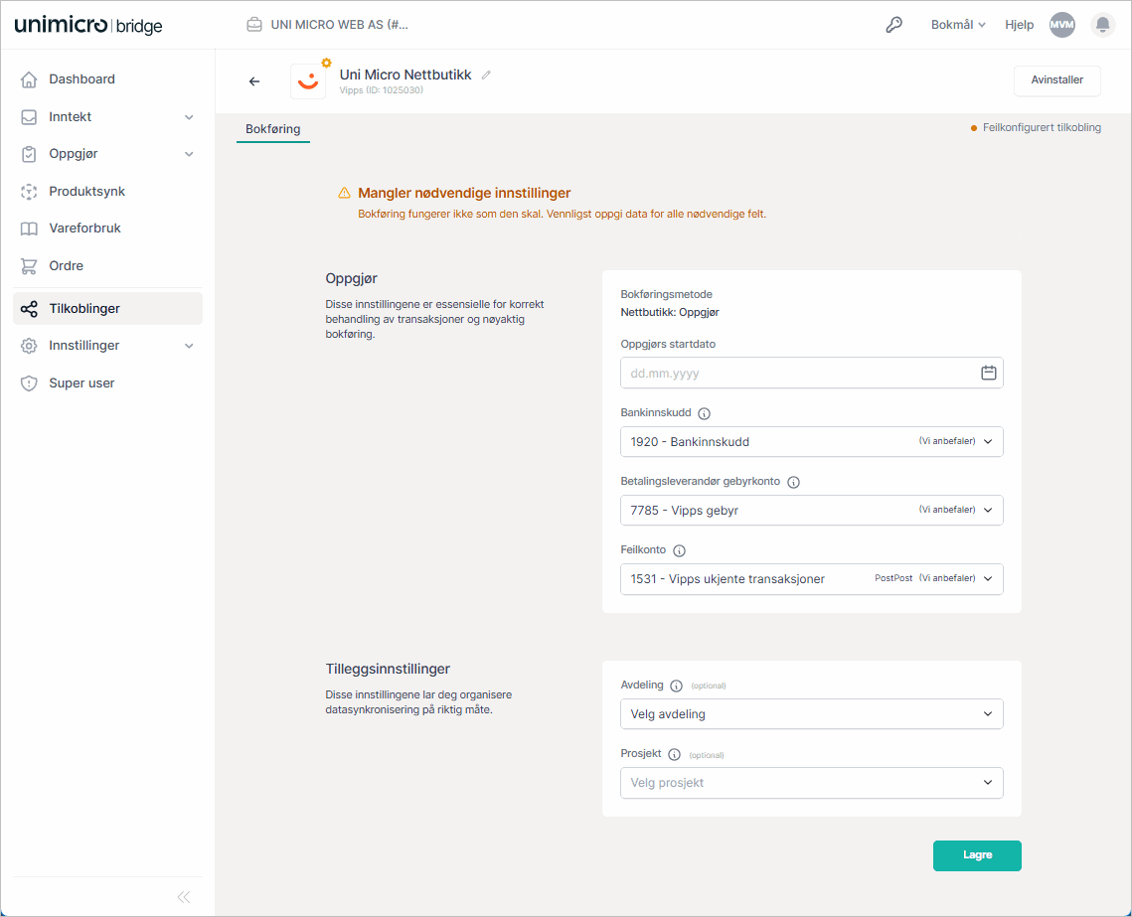The height and width of the screenshot is (917, 1132).
Task: Click the Dashboard home icon
Action: (29, 79)
